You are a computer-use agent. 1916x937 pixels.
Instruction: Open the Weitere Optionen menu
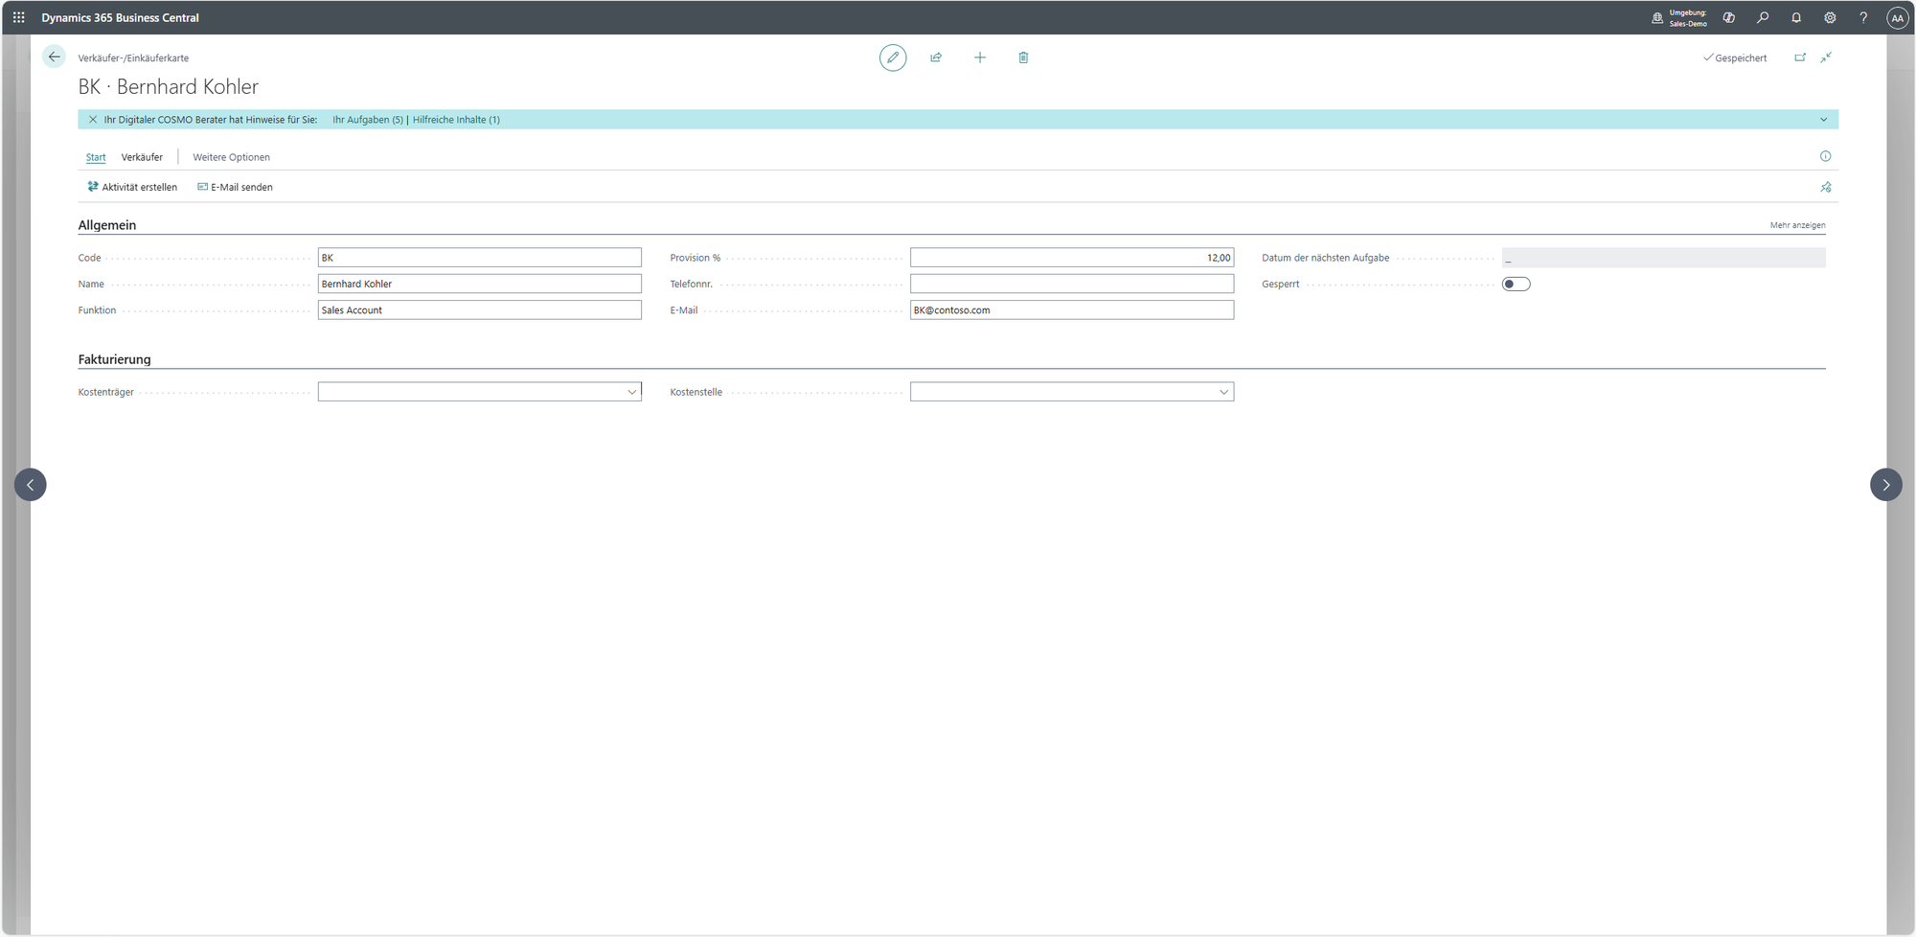[x=231, y=157]
